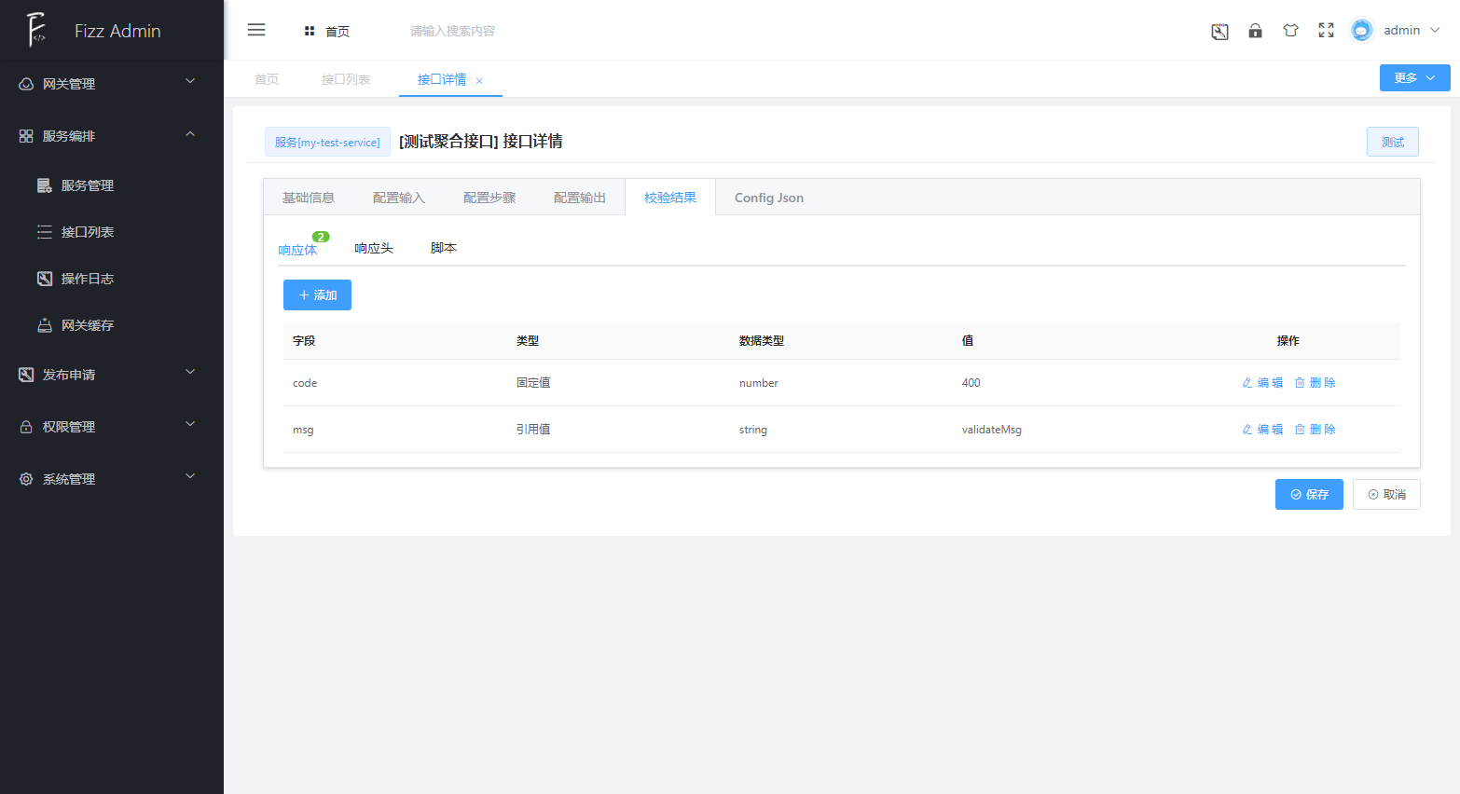The image size is (1460, 794).
Task: Select the 校验结果 tab
Action: click(670, 198)
